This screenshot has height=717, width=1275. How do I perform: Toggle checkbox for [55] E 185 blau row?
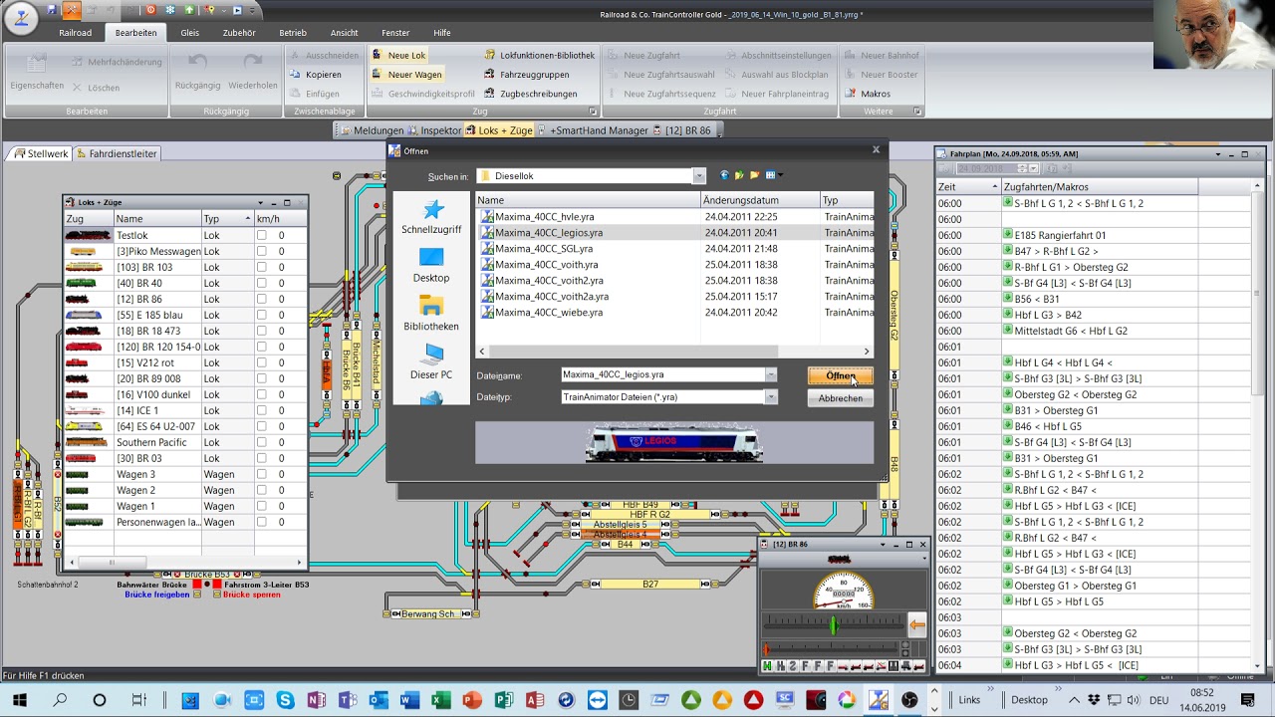(x=261, y=316)
